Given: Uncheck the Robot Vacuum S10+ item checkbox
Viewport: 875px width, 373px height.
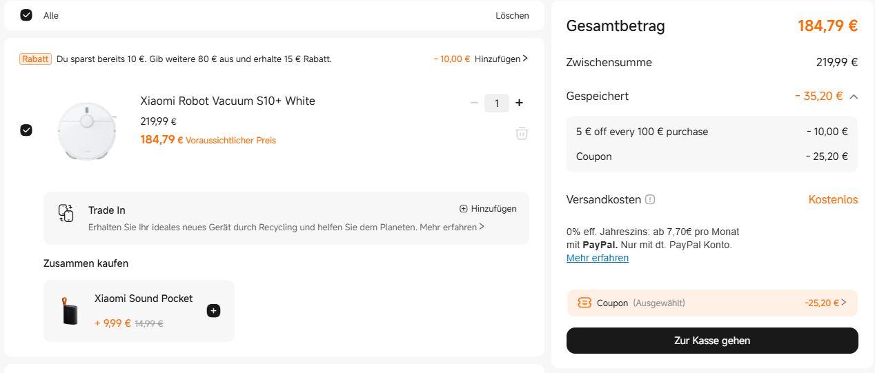Looking at the screenshot, I should (x=26, y=130).
